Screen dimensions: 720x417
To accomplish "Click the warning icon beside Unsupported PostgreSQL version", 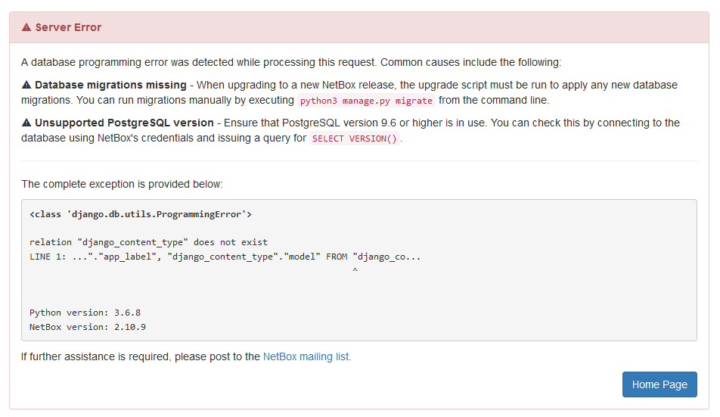I will tap(26, 123).
